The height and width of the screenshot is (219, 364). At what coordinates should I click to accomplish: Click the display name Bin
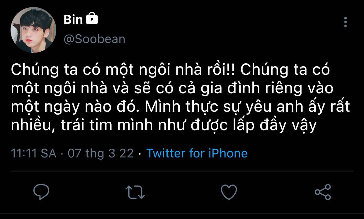(x=73, y=19)
